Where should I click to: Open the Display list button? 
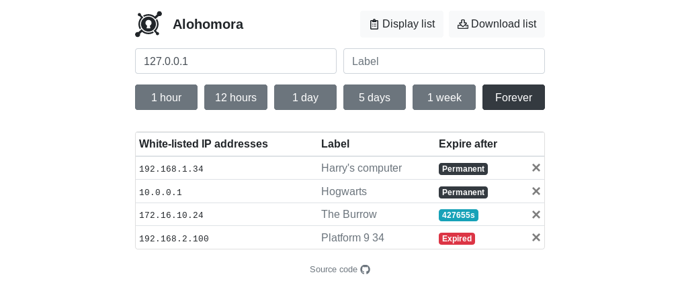point(402,24)
